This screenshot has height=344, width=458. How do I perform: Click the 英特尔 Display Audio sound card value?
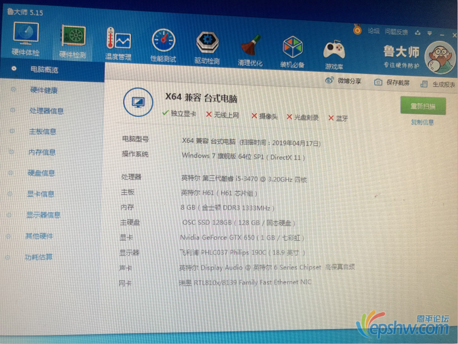tap(267, 267)
